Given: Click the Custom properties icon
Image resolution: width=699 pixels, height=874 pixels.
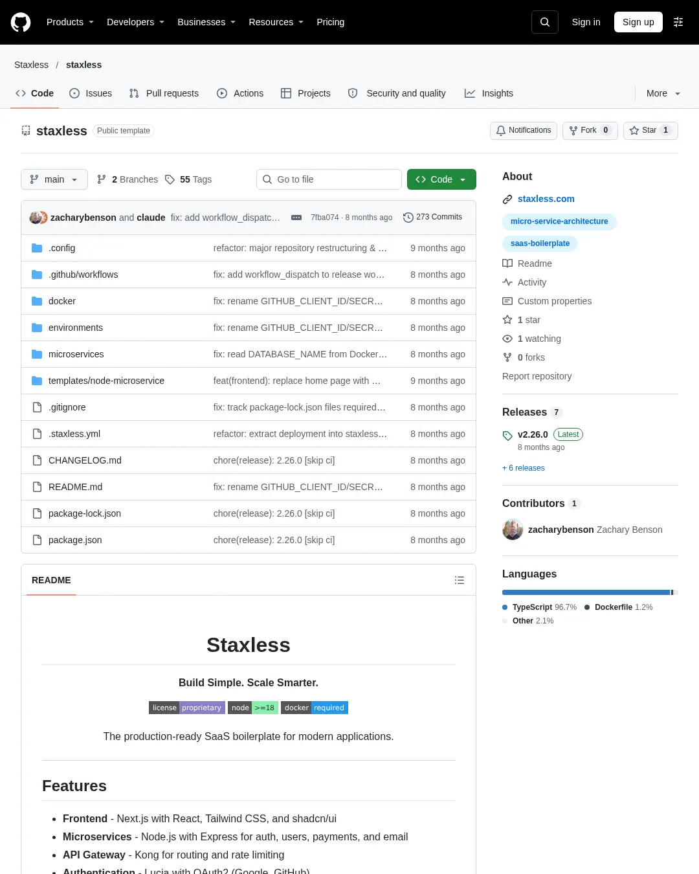Looking at the screenshot, I should click(507, 301).
